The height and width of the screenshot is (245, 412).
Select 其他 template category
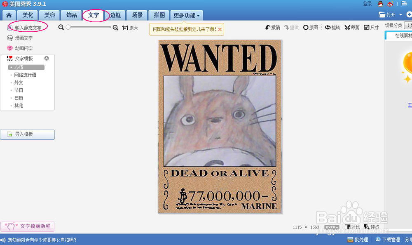[x=19, y=106]
